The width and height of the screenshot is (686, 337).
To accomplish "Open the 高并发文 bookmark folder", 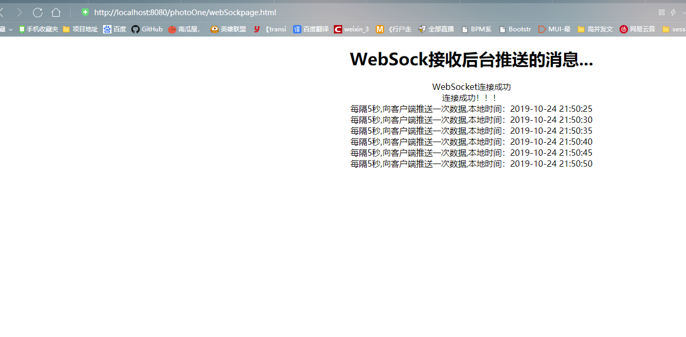I will click(x=595, y=29).
